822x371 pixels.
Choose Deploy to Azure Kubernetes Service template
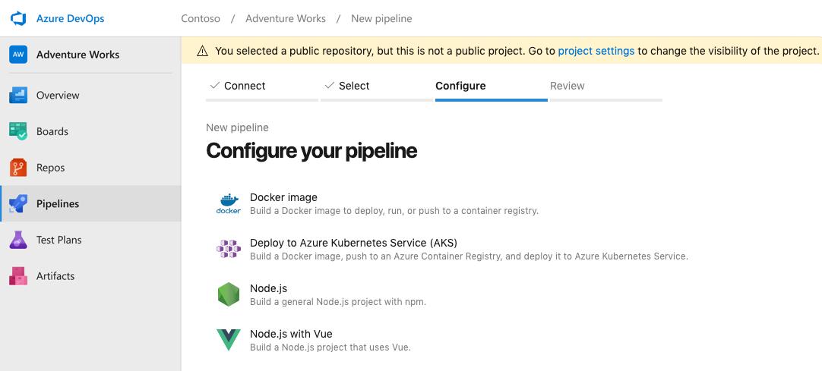[353, 243]
